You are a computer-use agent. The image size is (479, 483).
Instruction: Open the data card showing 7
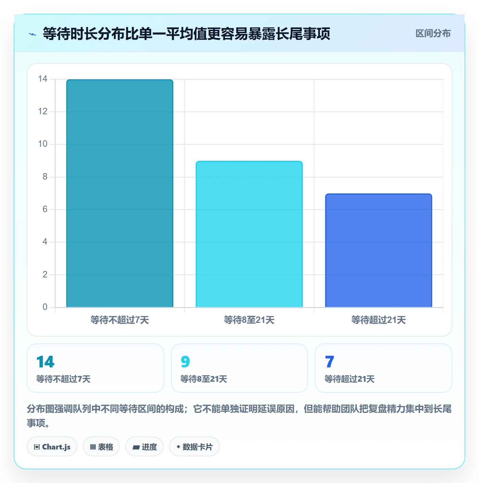click(384, 368)
